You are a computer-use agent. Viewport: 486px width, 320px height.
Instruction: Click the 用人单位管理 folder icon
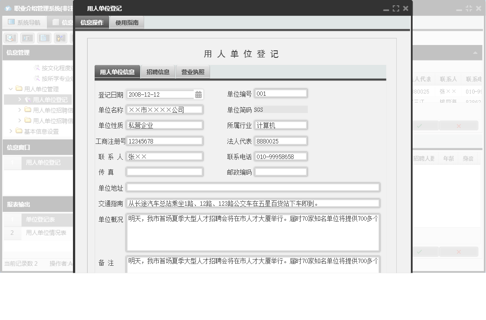point(18,88)
